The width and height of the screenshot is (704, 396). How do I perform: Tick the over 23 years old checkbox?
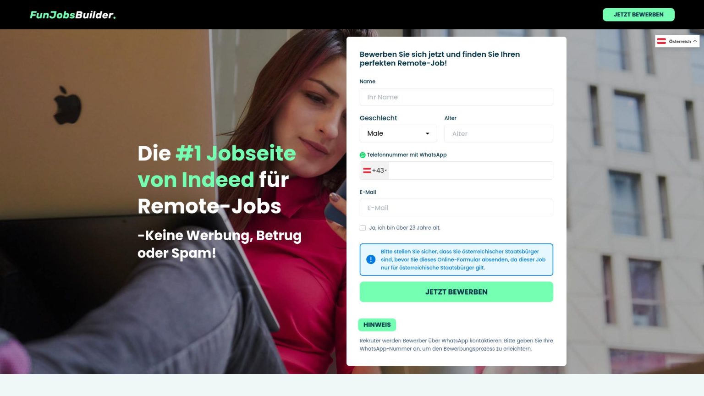[x=363, y=228]
